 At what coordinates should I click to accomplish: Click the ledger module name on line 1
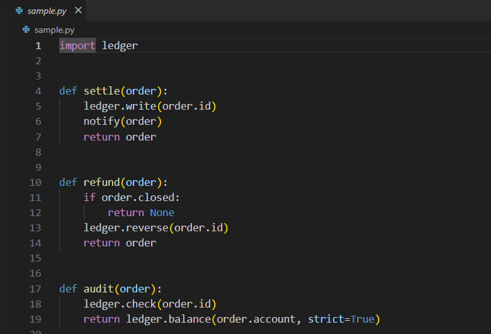tap(120, 45)
